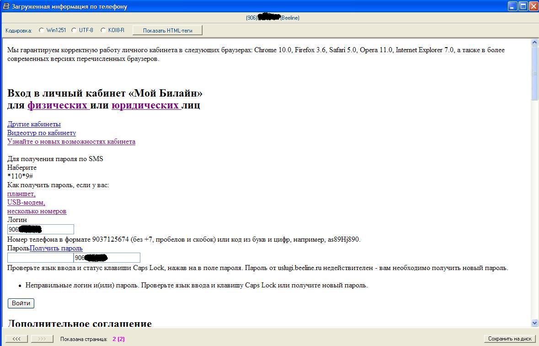Click the Получить пароль link
Image resolution: width=539 pixels, height=346 pixels.
[x=56, y=248]
